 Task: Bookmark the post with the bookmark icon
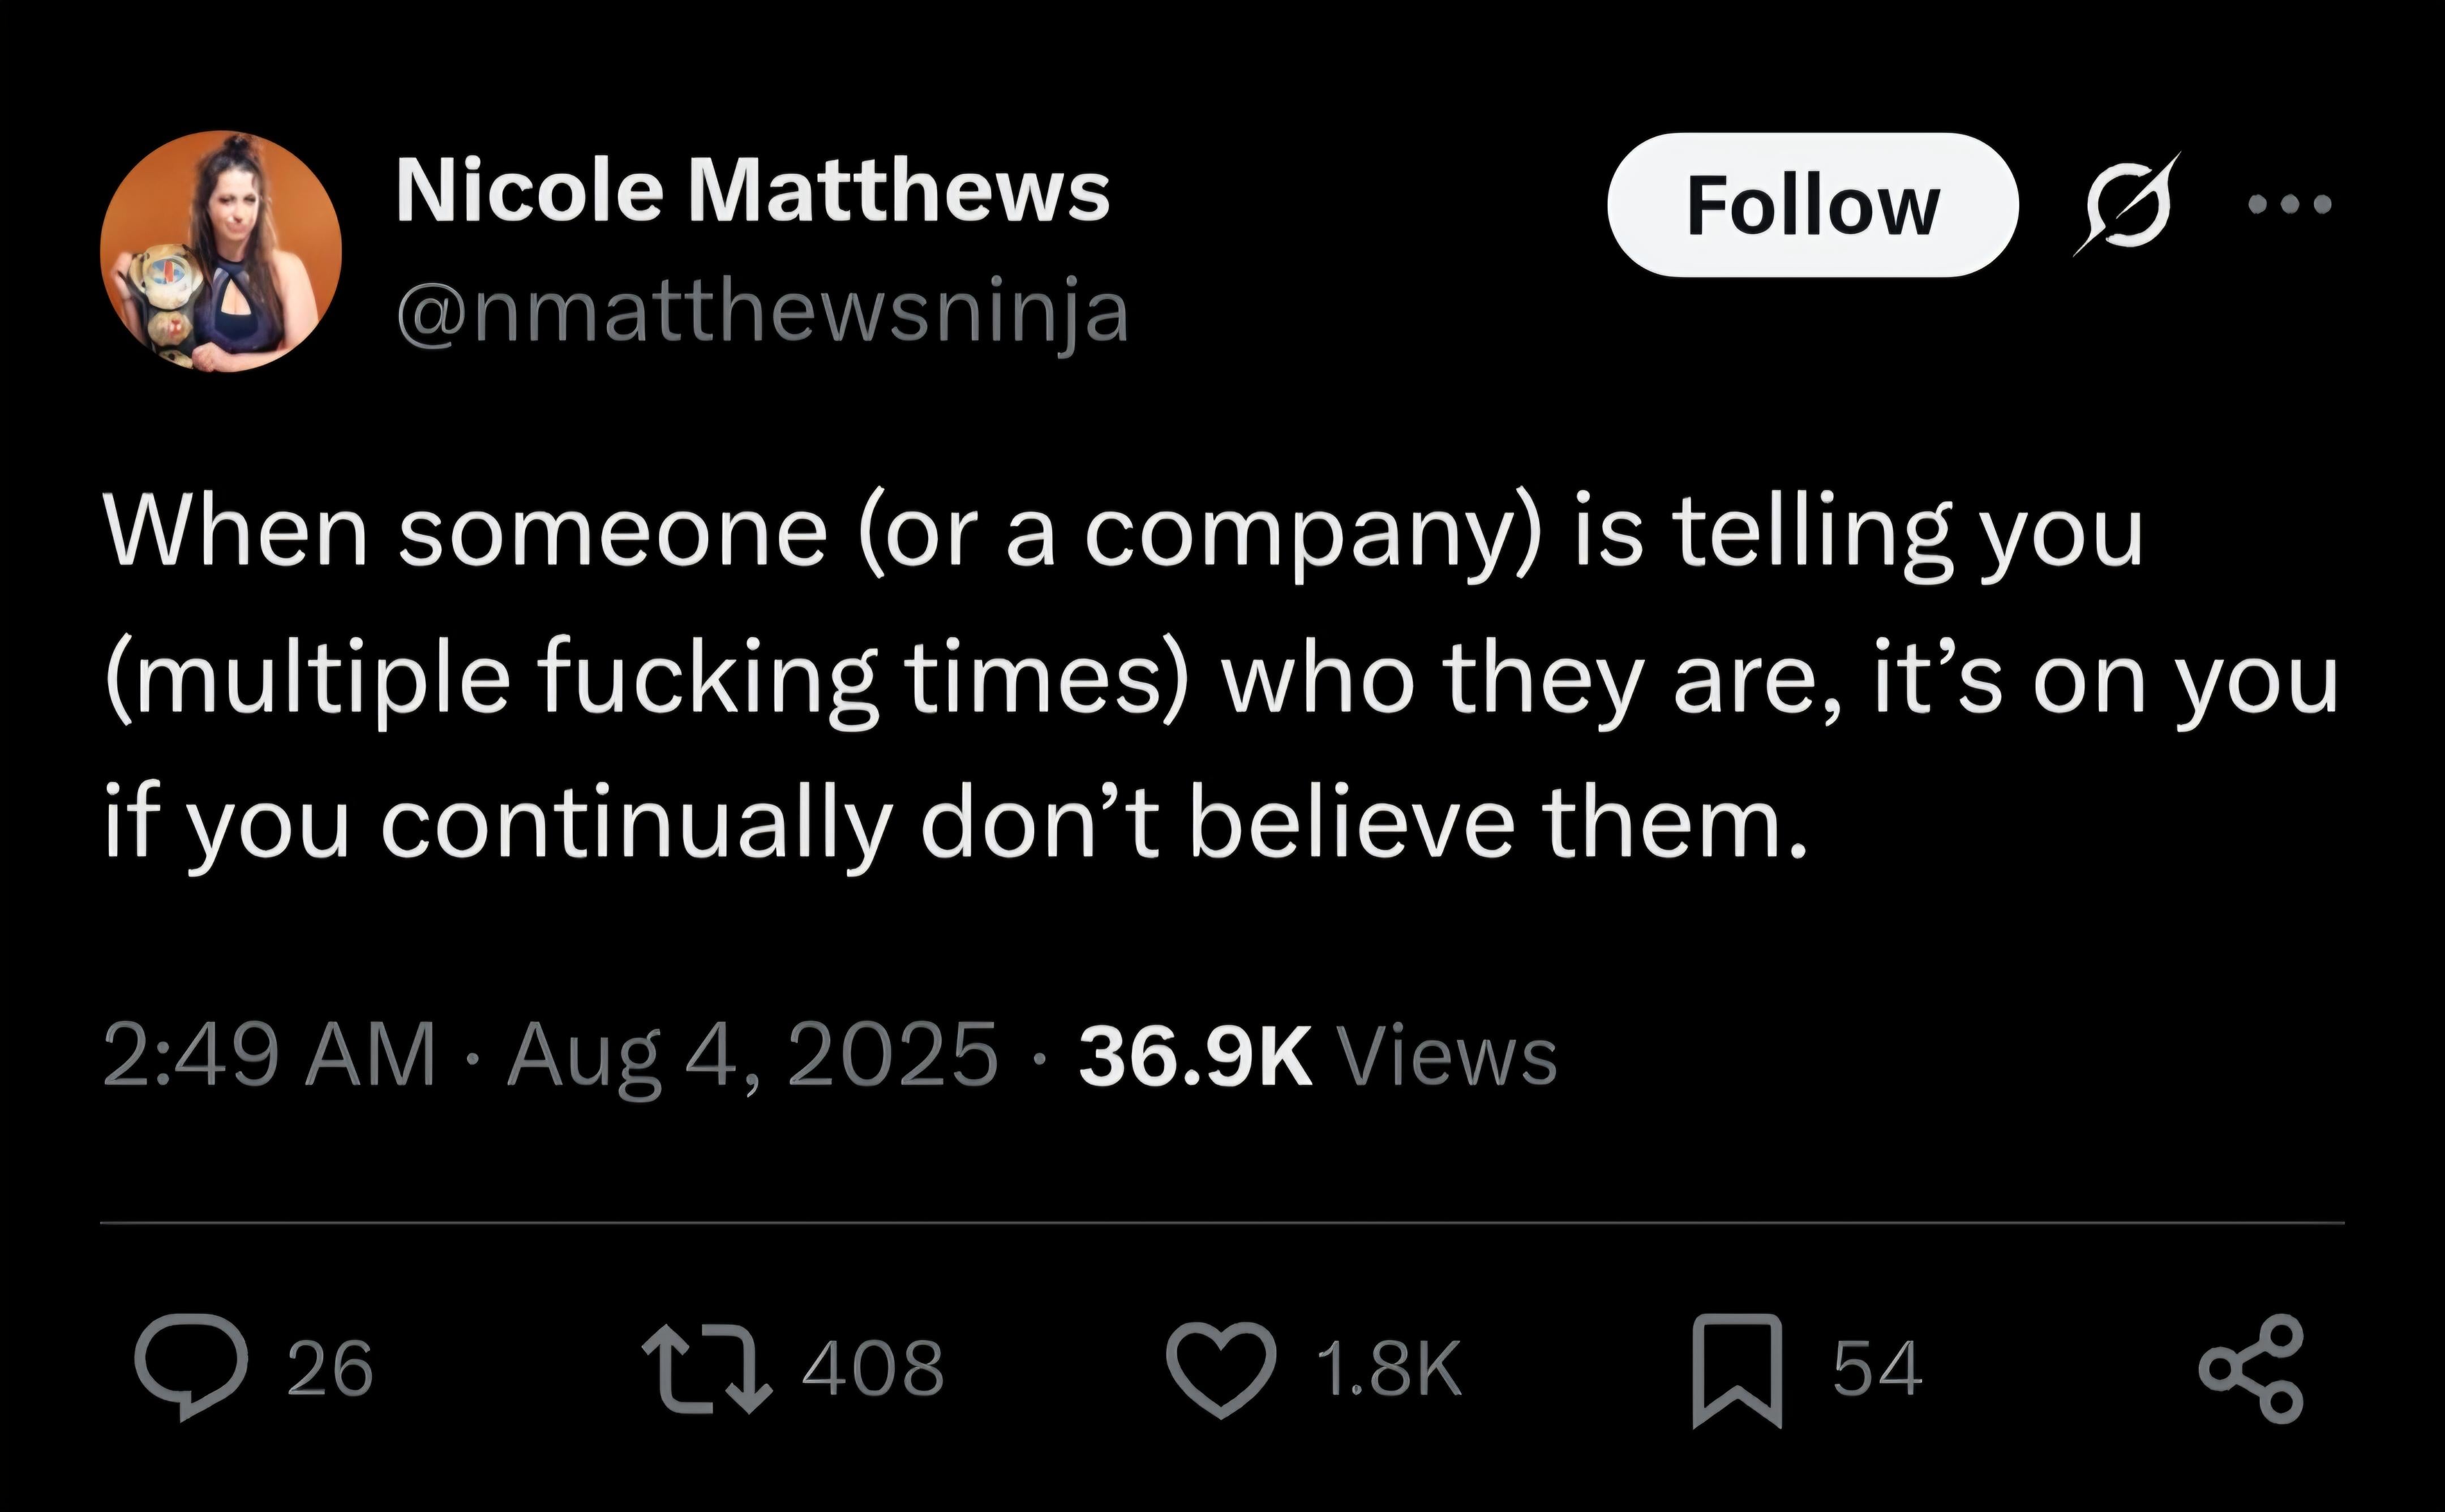tap(1737, 1370)
